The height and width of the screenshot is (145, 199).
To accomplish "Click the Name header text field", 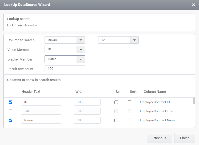I will 41,120.
